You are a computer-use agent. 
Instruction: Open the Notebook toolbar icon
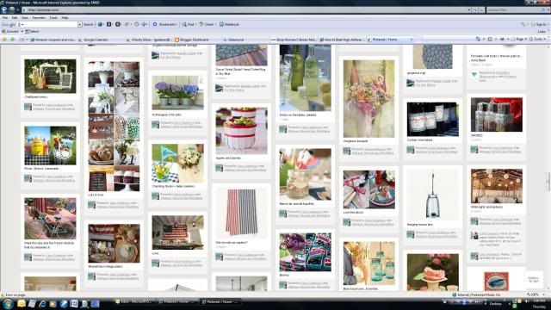pos(229,24)
